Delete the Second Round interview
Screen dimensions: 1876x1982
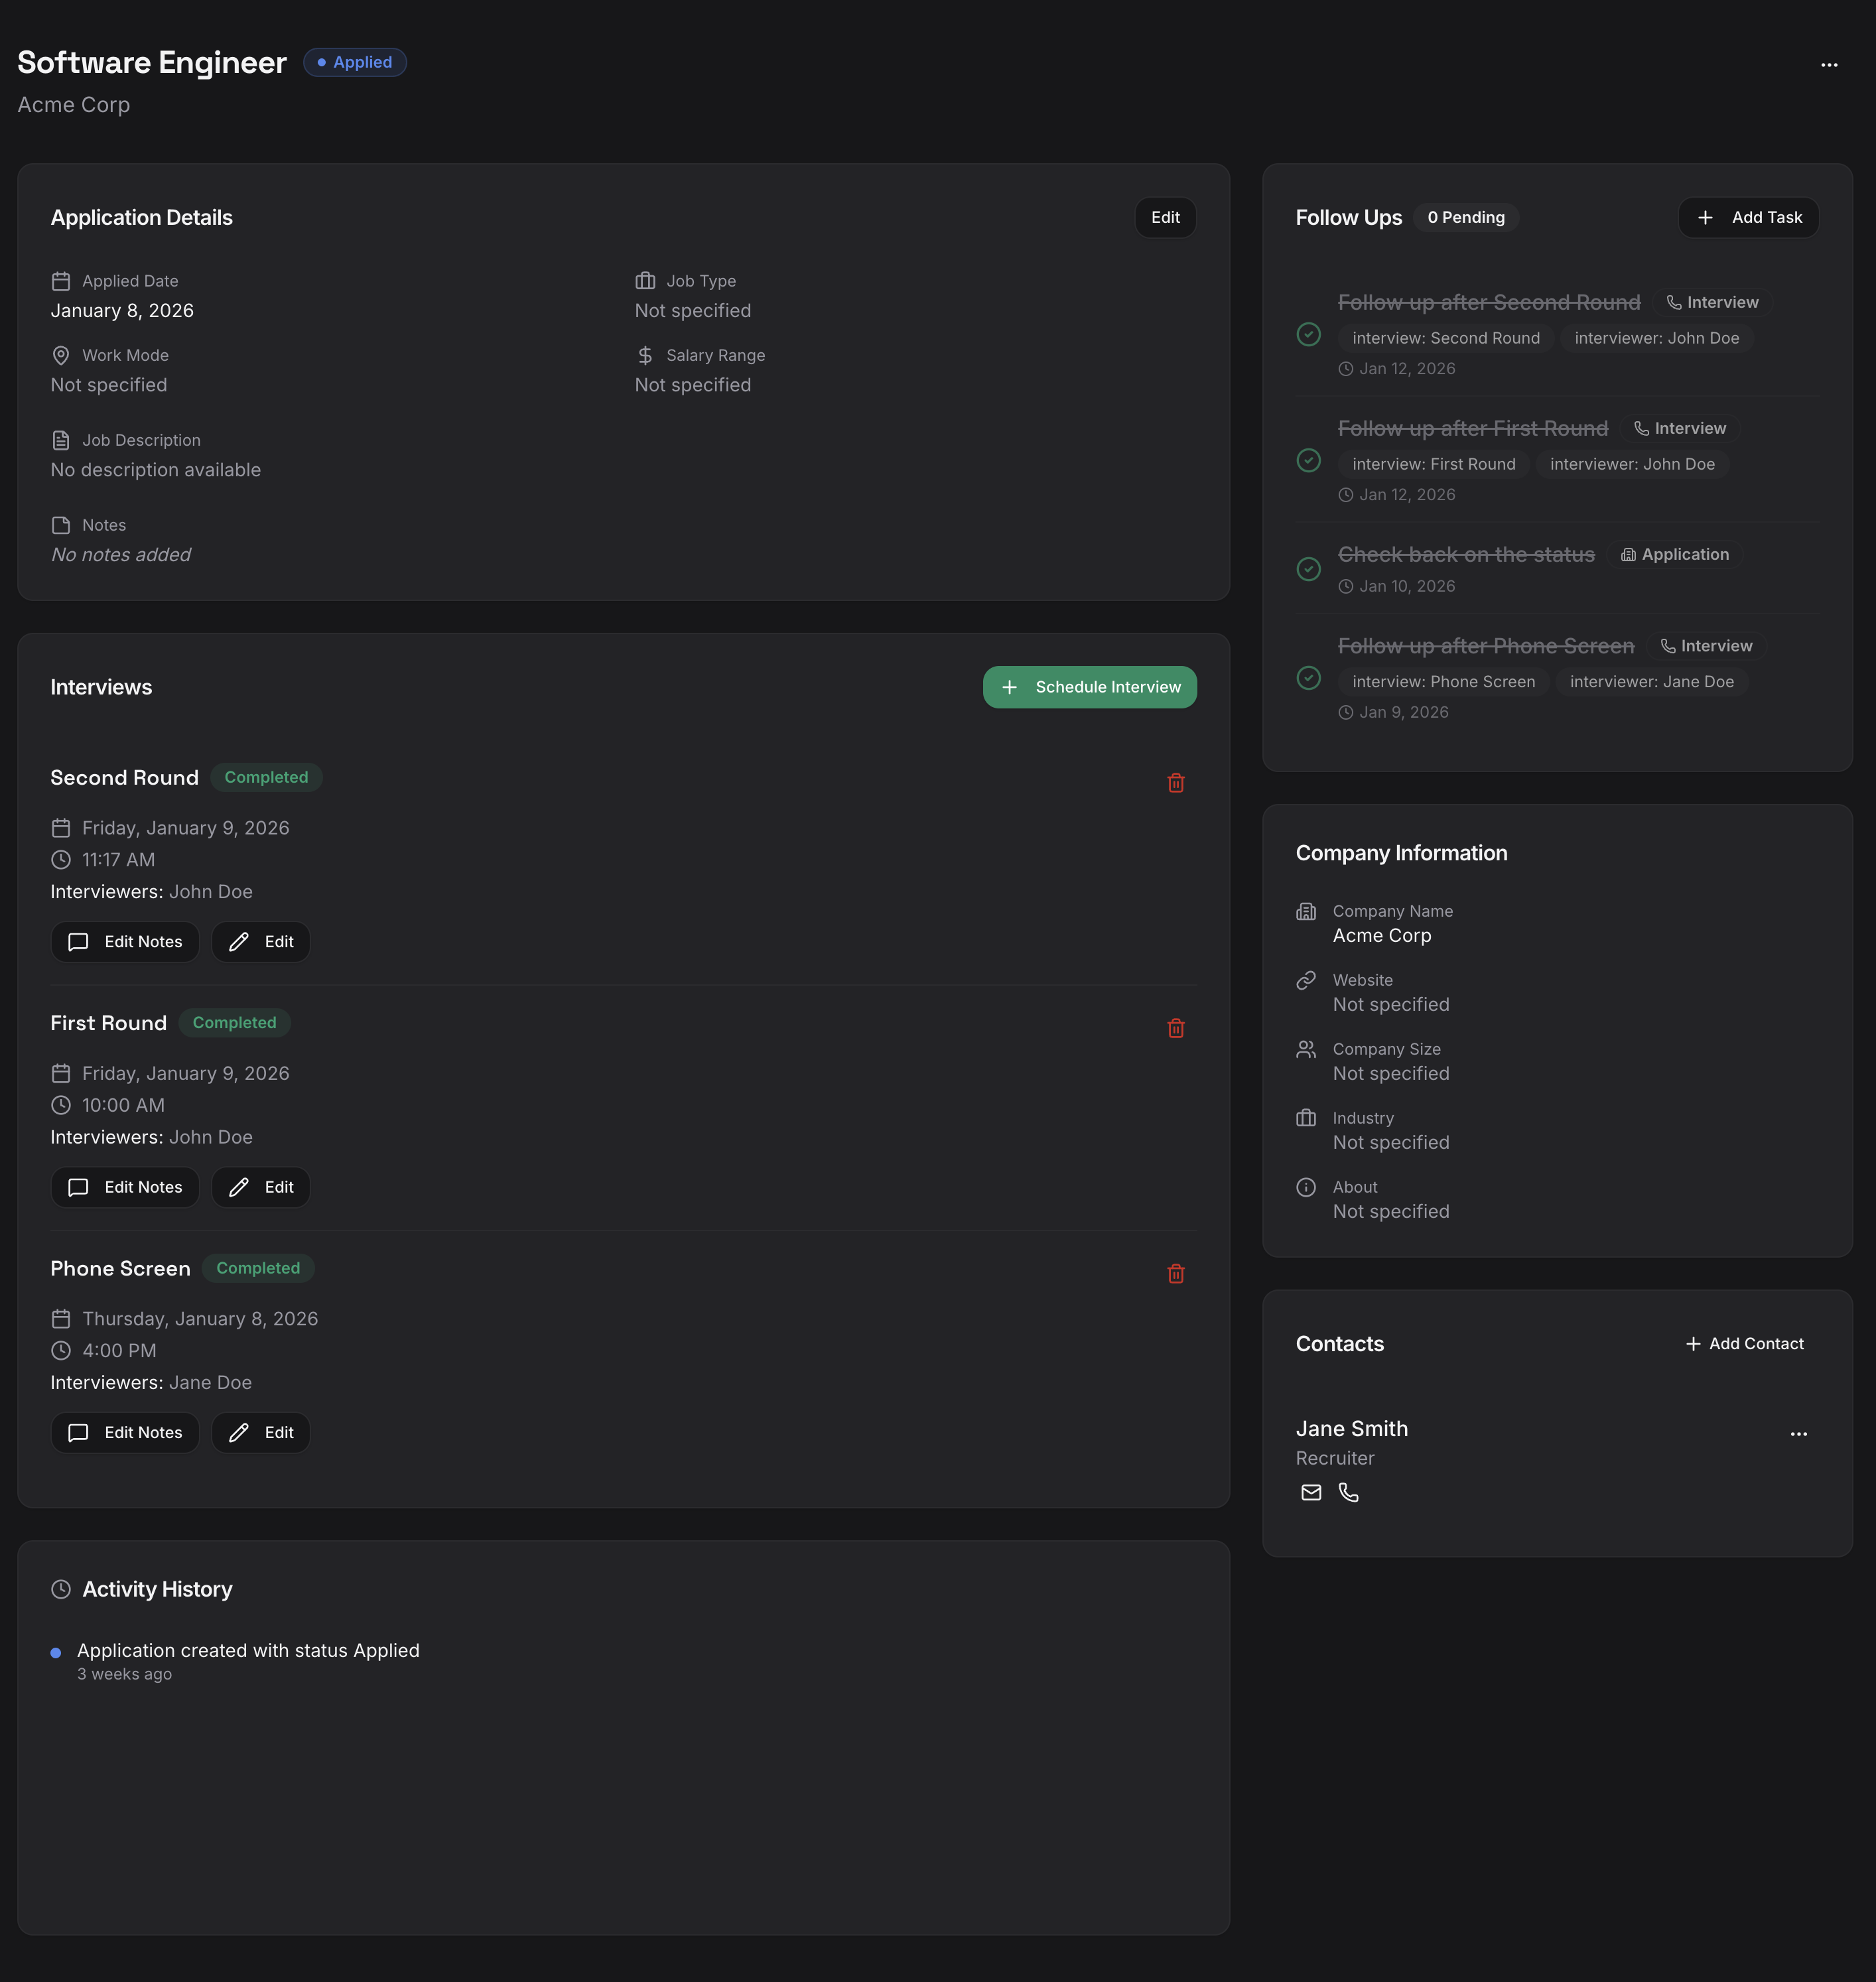point(1176,783)
